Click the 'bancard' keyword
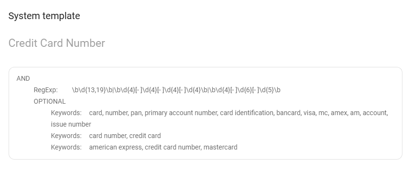The width and height of the screenshot is (412, 182). click(x=289, y=113)
